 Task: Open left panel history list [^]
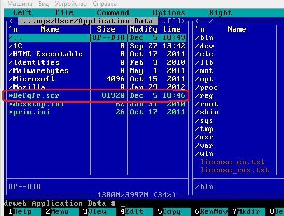point(174,21)
